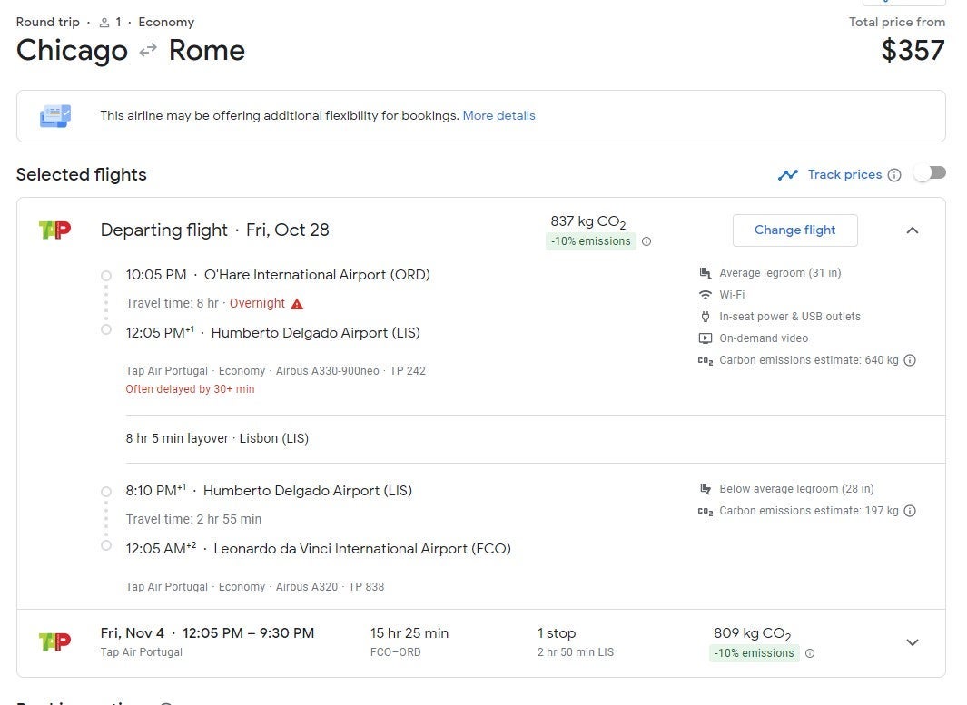967x705 pixels.
Task: Click the Wi-Fi amenity icon
Action: [x=706, y=295]
